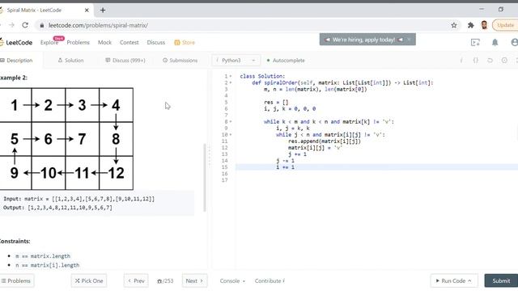Click the editor info icon
Screen dimensions: 518x291
(461, 61)
